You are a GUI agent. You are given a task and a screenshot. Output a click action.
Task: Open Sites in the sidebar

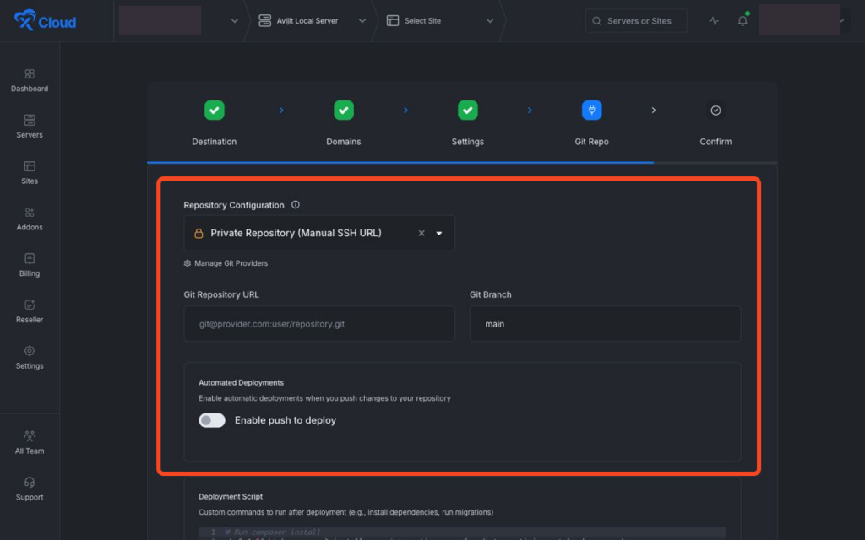coord(30,173)
